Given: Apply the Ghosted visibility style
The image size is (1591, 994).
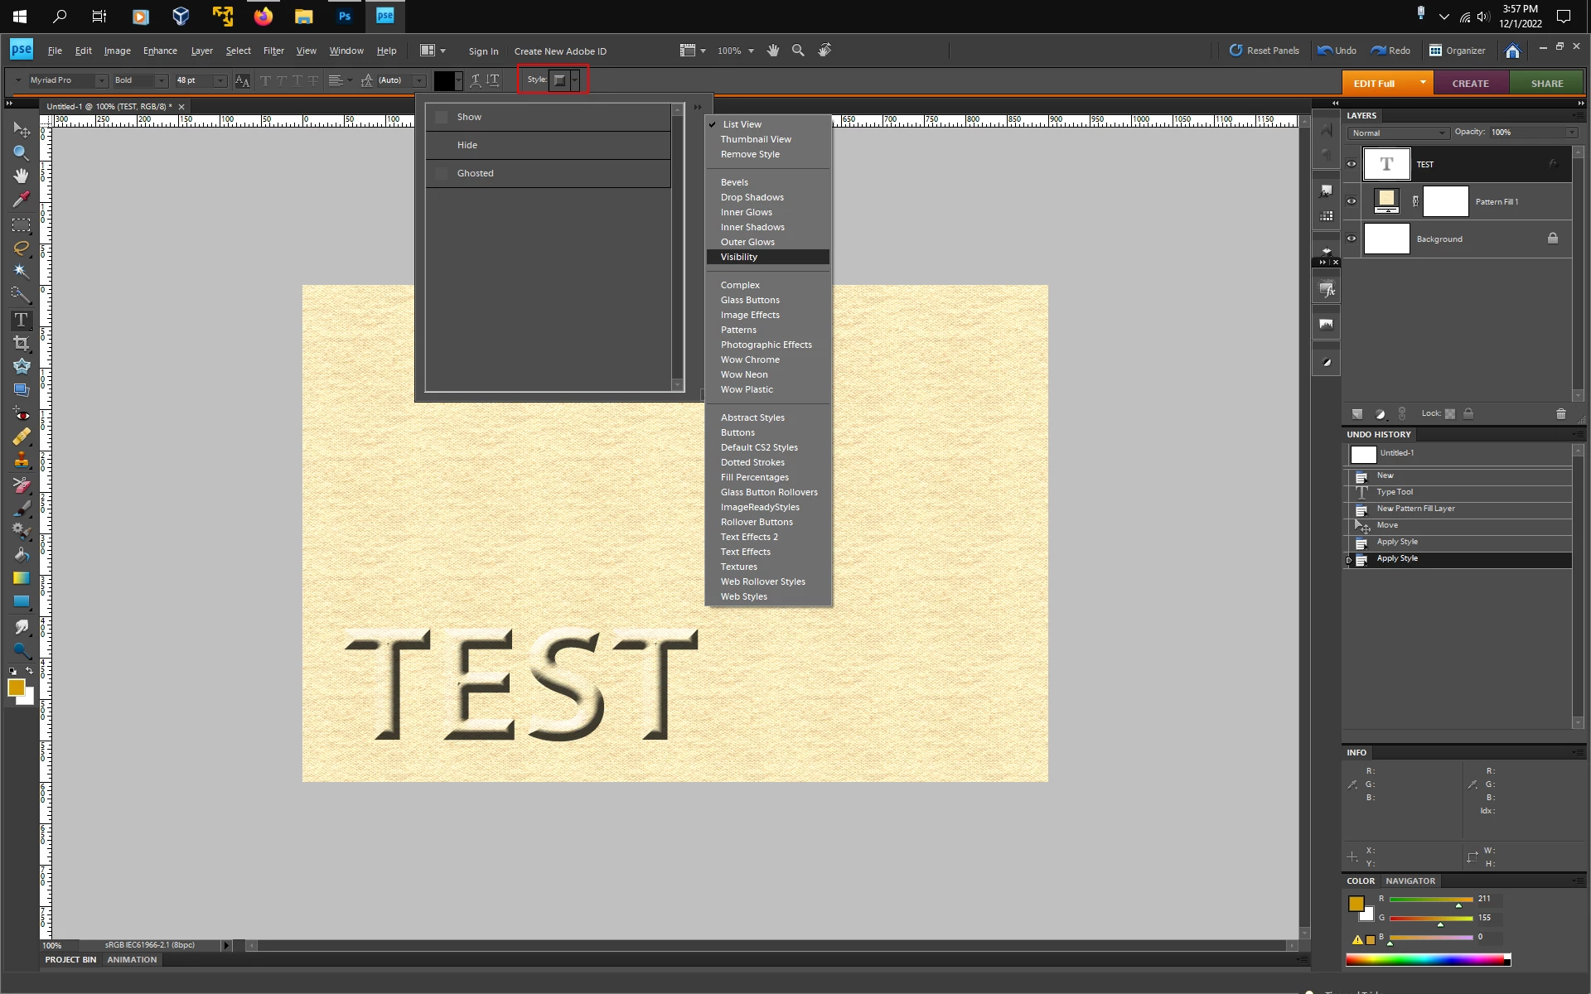Looking at the screenshot, I should pyautogui.click(x=475, y=173).
